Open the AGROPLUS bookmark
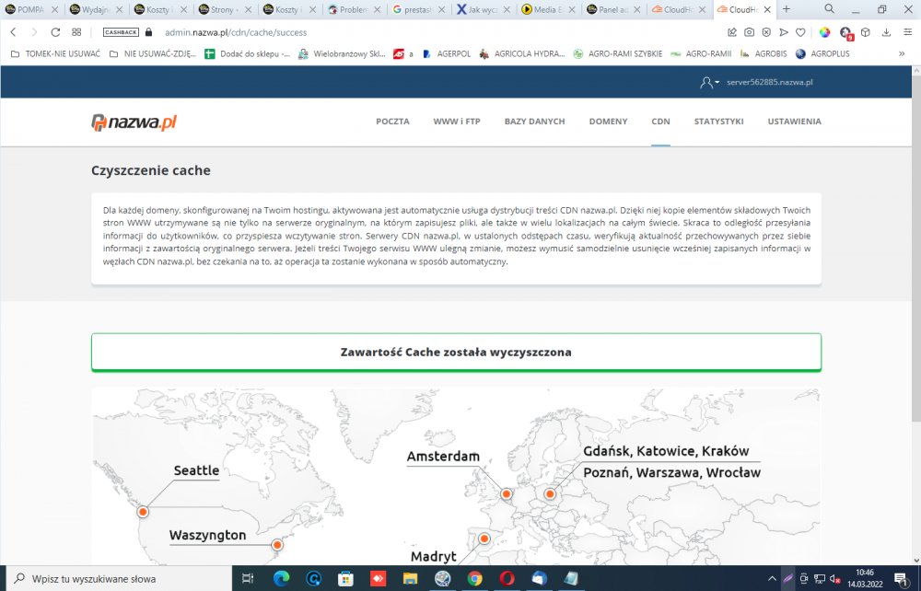Screen dimensions: 921x591 pyautogui.click(x=822, y=53)
